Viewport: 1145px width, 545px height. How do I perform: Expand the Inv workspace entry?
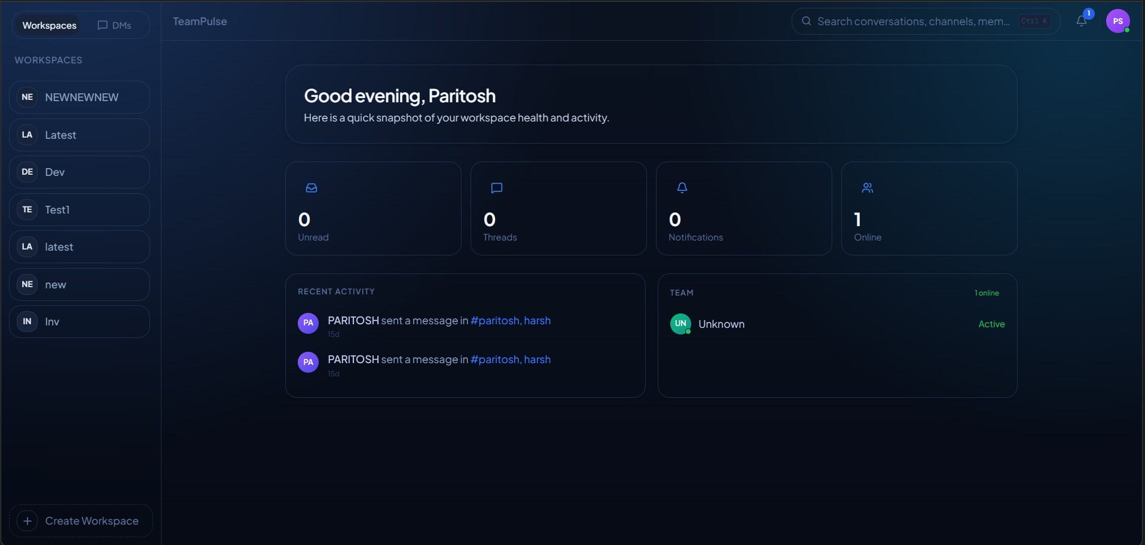point(79,321)
